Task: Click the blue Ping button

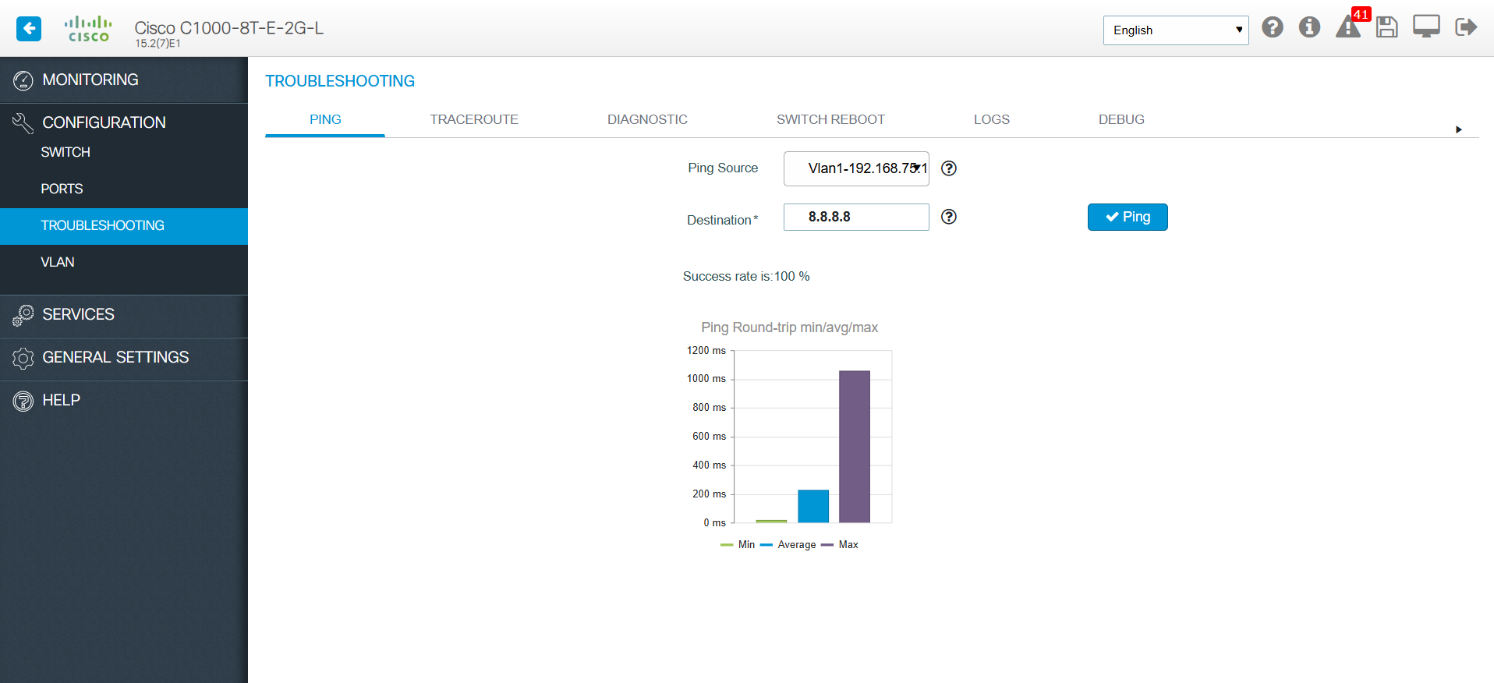Action: point(1128,217)
